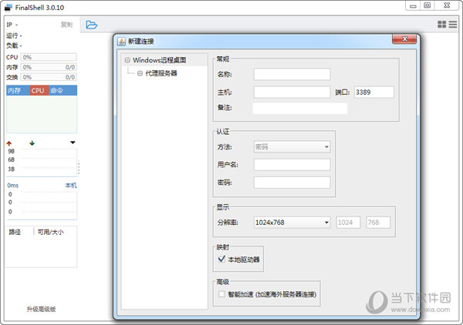Collapse the Windows远程桌面 tree node
Viewport: 463px width, 325px height.
tap(127, 60)
